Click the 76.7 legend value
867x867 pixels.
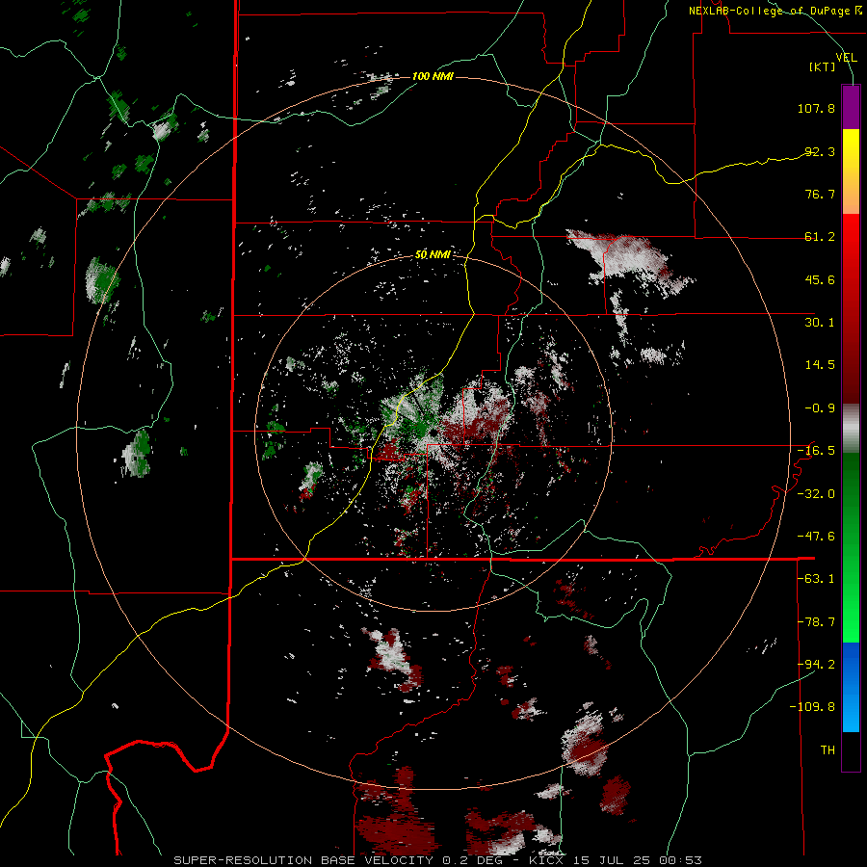[x=820, y=194]
